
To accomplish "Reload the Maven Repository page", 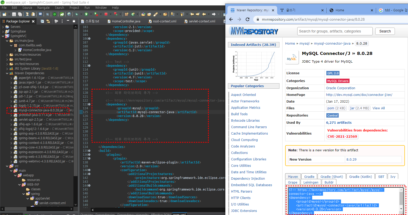I will (x=248, y=19).
